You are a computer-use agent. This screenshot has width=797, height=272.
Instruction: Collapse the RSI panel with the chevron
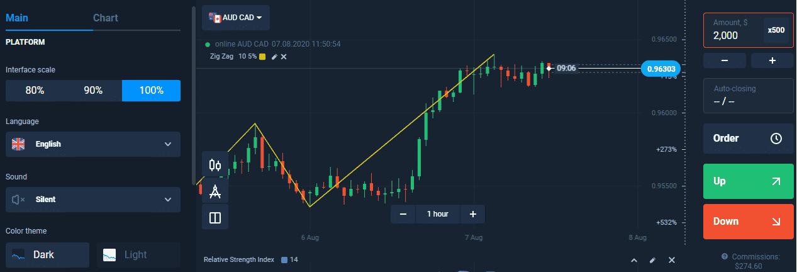pos(634,260)
